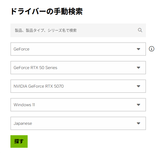Open the Windows 11 operating system dropdown

tap(78, 105)
